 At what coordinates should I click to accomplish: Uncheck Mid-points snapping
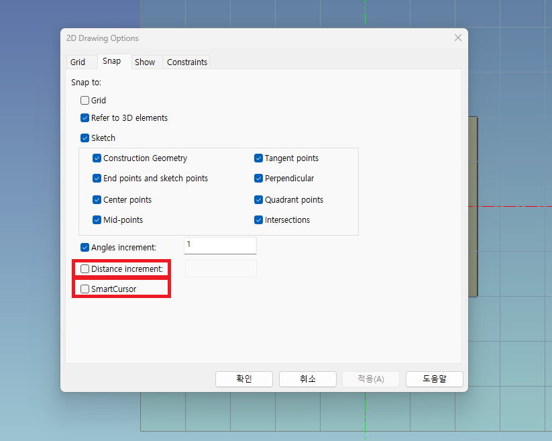(x=97, y=219)
